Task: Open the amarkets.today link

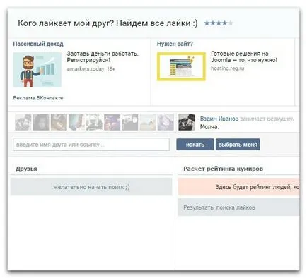Action: pos(86,69)
